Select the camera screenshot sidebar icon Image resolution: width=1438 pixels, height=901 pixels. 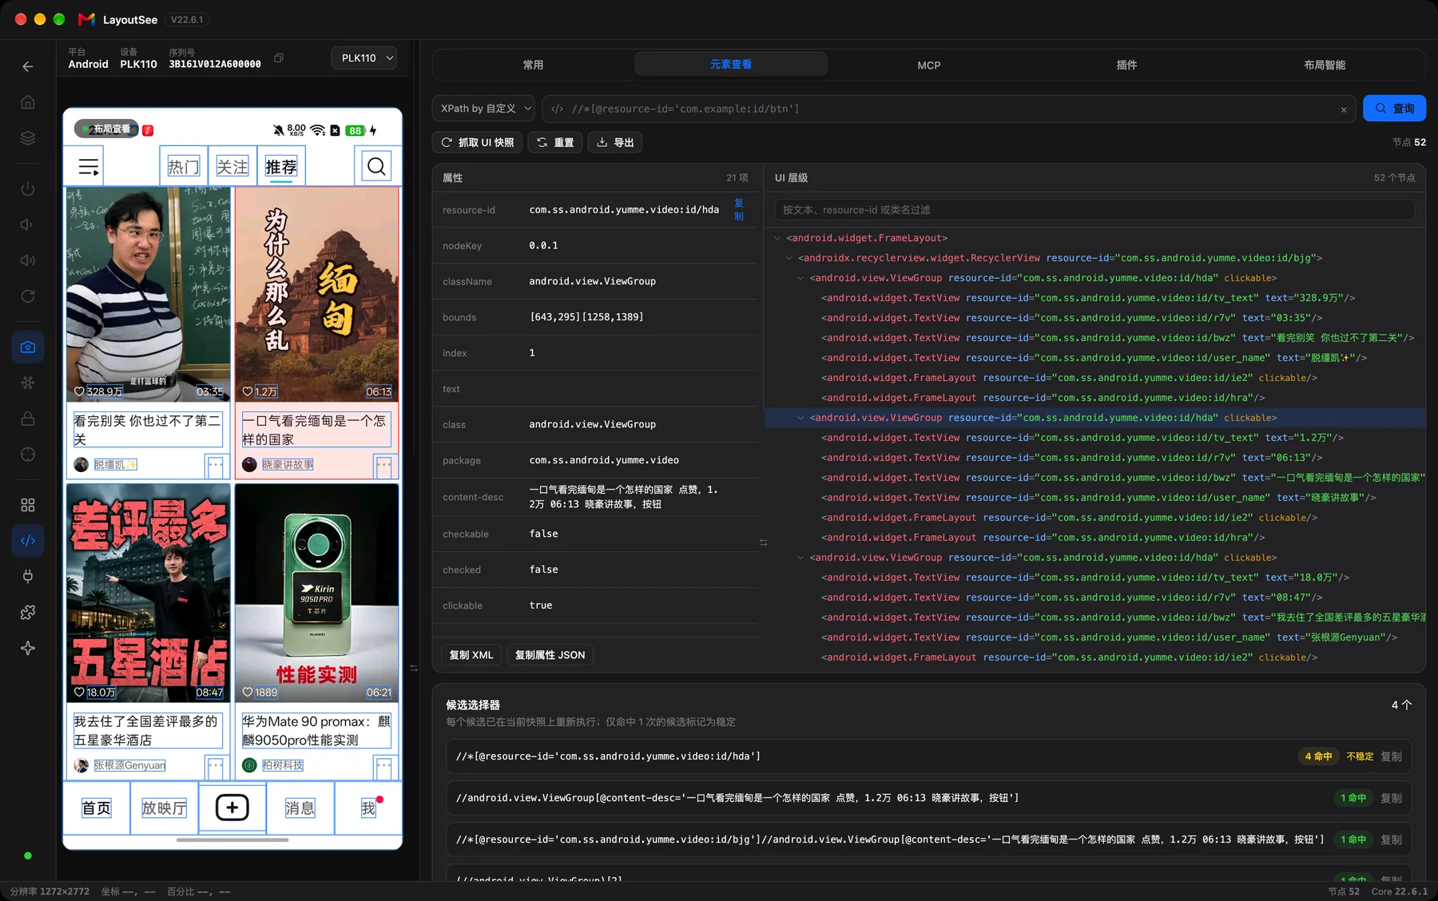(28, 347)
